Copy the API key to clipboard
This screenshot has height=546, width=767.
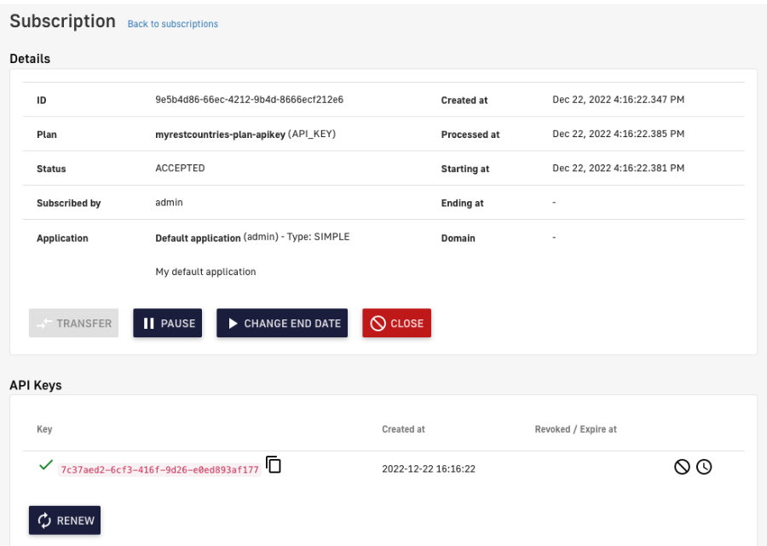tap(274, 465)
